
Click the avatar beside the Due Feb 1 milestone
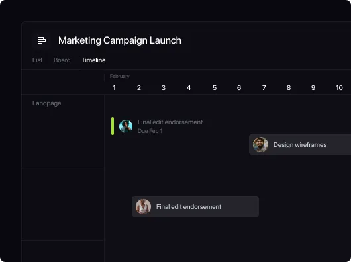coord(126,126)
